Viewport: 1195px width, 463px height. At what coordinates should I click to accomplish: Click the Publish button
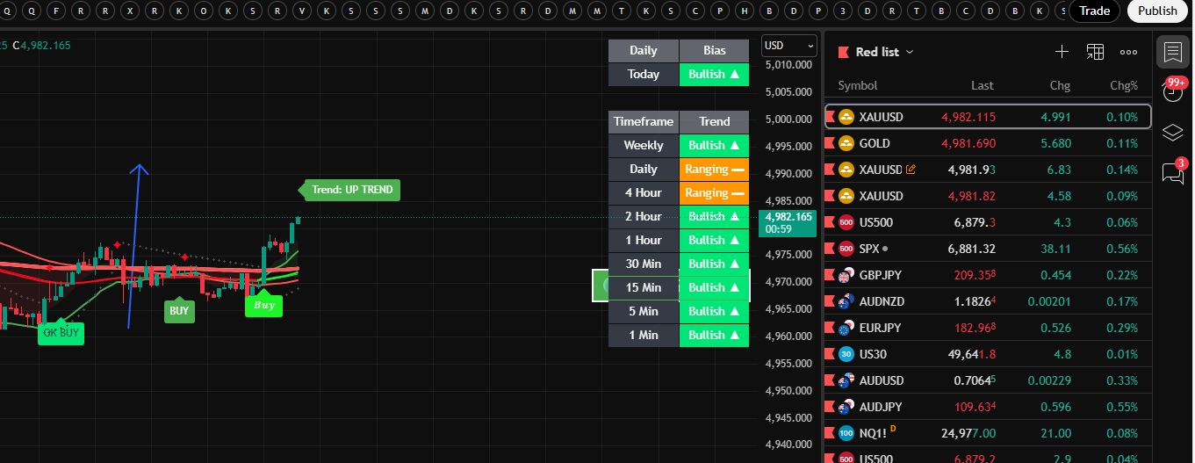click(1157, 11)
